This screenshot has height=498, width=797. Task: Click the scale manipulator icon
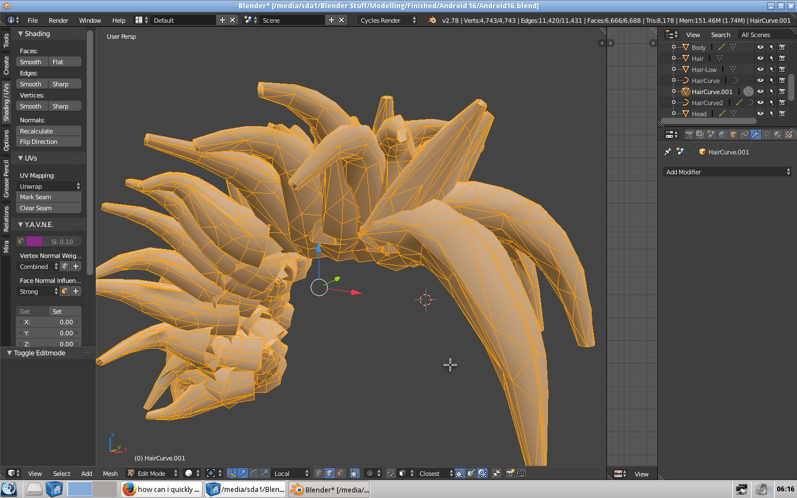(265, 473)
